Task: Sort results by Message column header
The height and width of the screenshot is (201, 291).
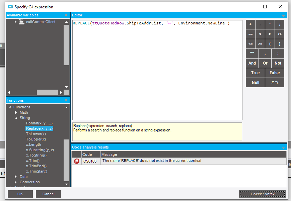Action: point(194,155)
